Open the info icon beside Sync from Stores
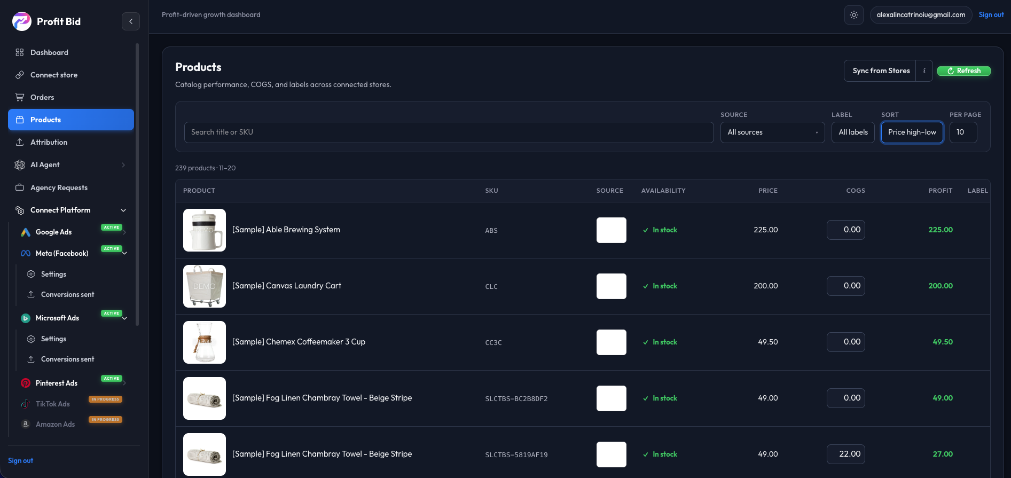 point(924,70)
